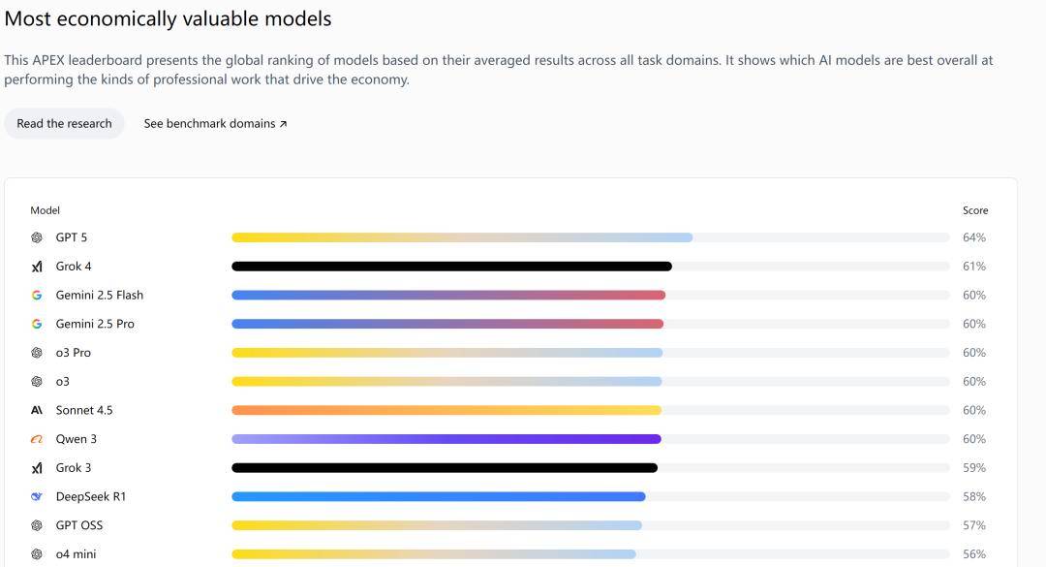Click the GPT 5 score progress bar
The image size is (1046, 567).
462,237
